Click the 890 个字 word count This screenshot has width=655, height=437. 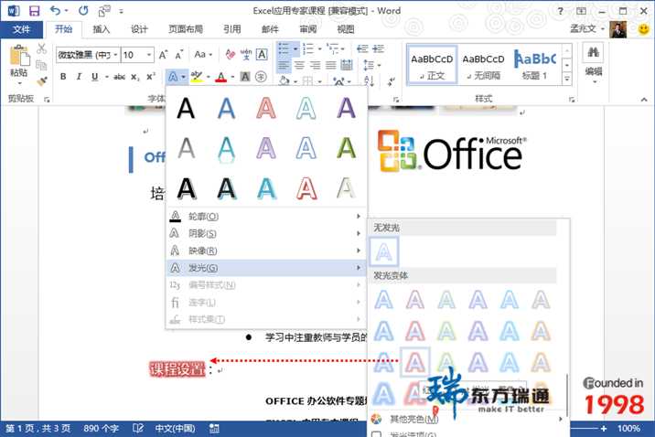point(101,428)
